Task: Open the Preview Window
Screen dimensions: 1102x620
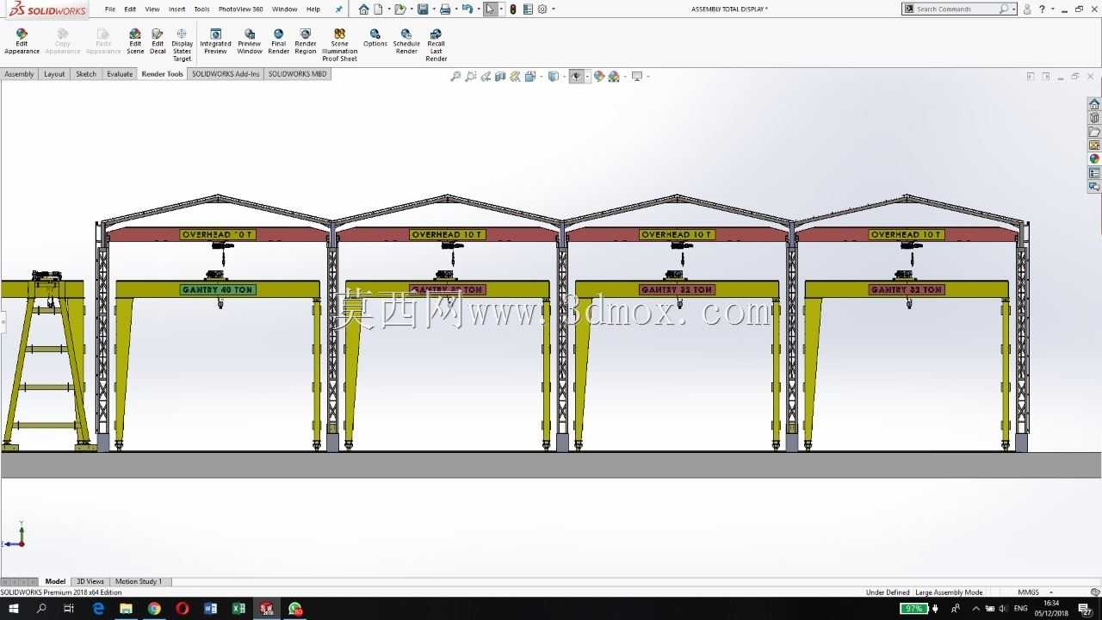Action: coord(250,41)
